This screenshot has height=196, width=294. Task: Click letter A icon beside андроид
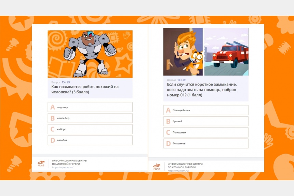(x=53, y=107)
